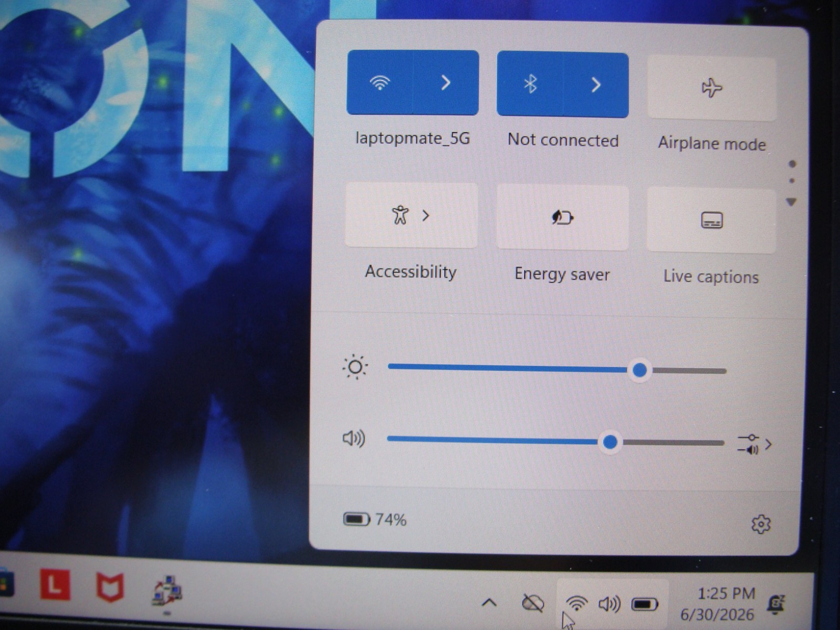This screenshot has width=840, height=630.
Task: Open the sound output selector
Action: point(754,444)
